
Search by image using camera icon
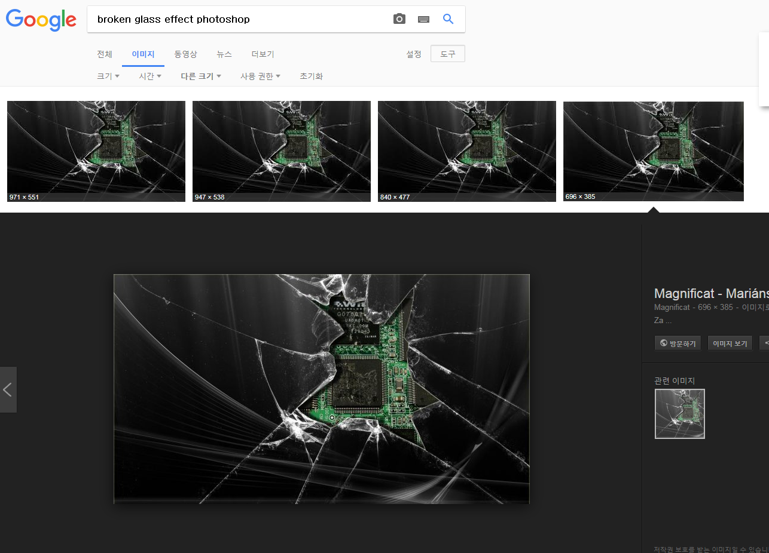(x=399, y=19)
